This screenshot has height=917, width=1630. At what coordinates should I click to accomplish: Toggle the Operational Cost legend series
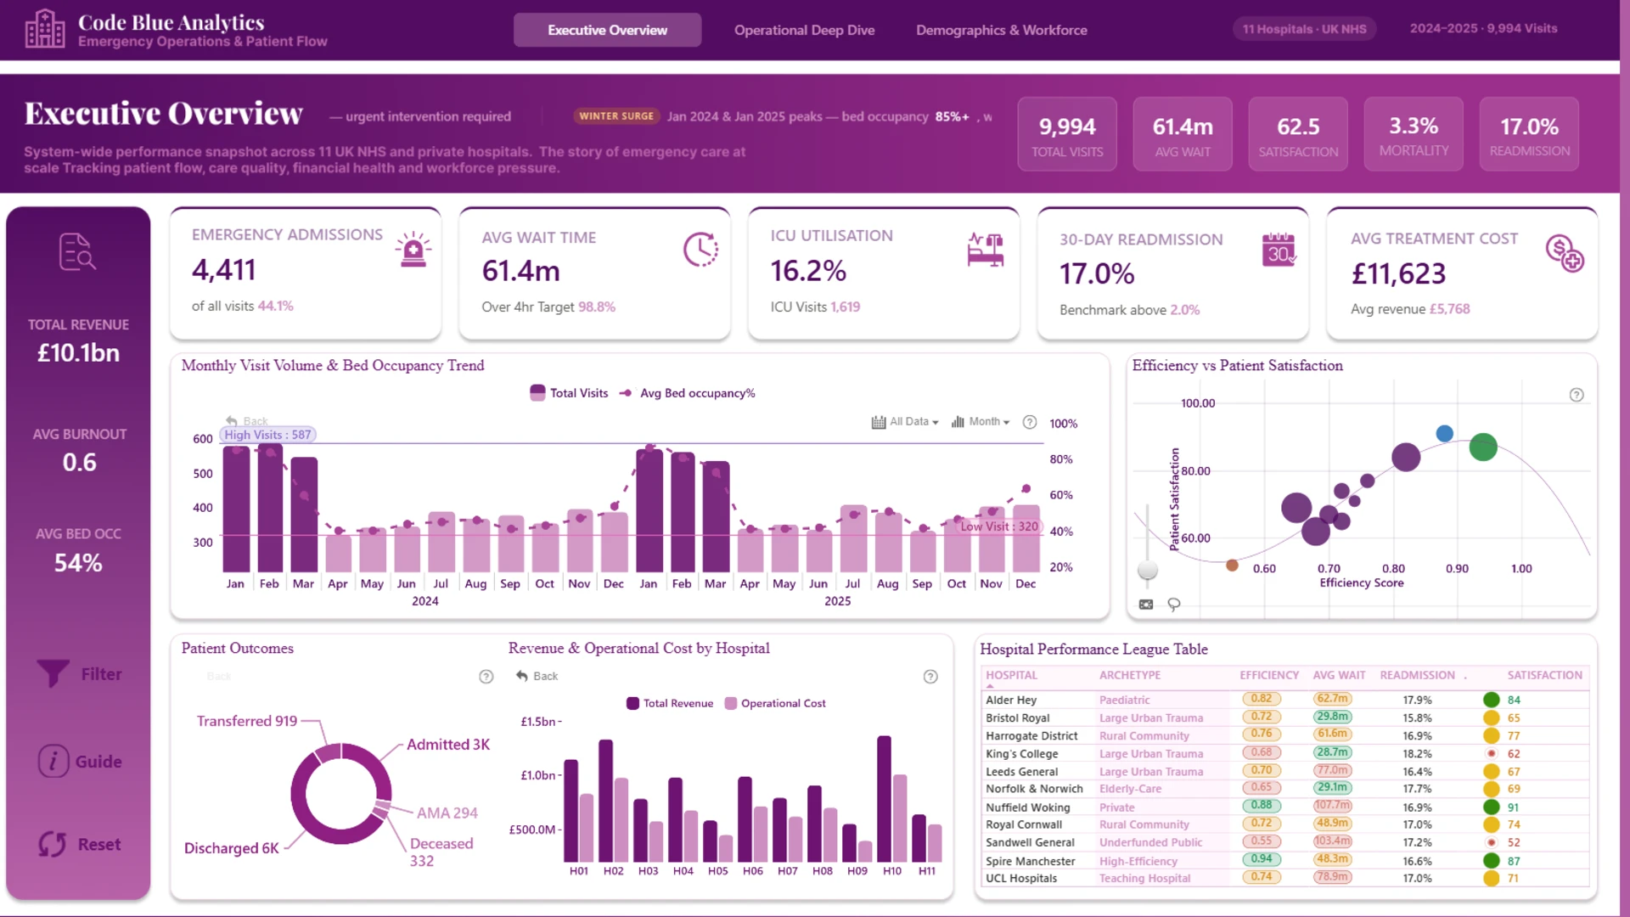click(775, 703)
